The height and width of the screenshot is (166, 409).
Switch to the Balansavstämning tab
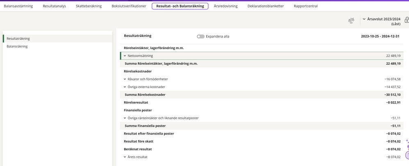pos(18,6)
